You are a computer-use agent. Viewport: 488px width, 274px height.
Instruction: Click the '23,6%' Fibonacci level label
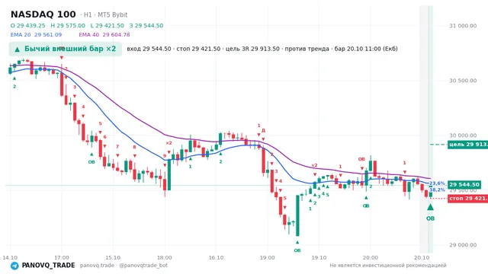click(437, 183)
